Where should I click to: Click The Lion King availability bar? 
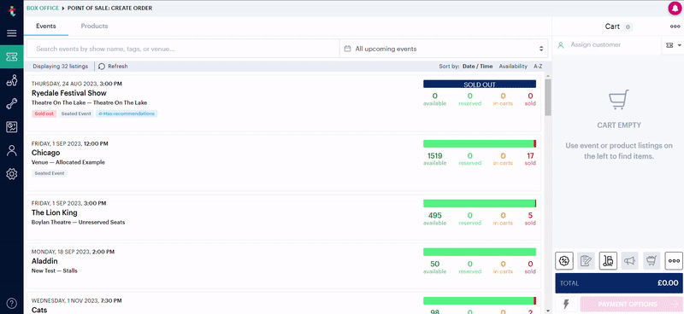click(480, 203)
